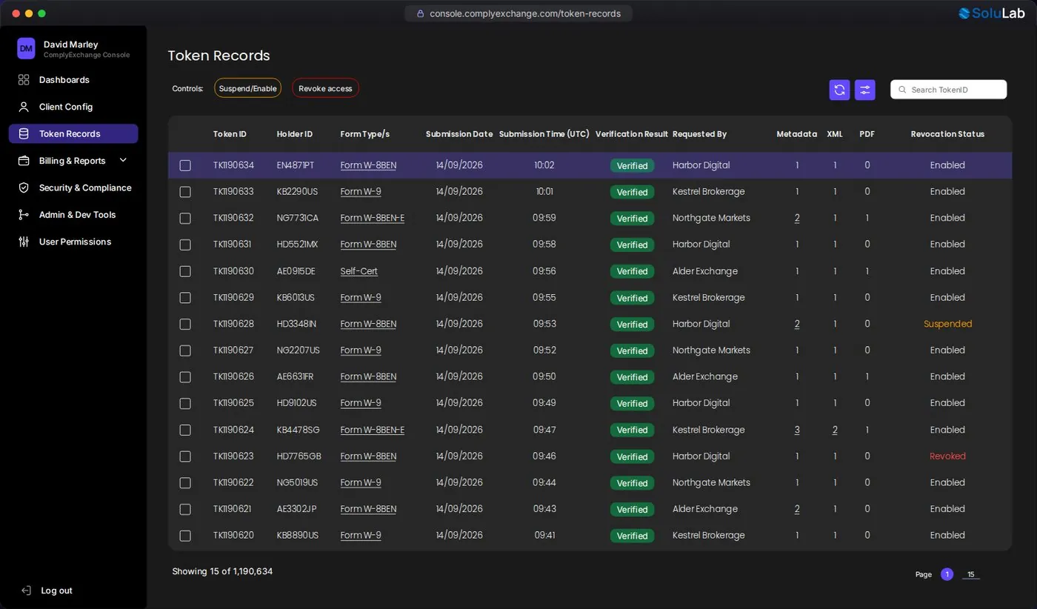This screenshot has height=609, width=1037.
Task: Click the refresh records icon button
Action: pyautogui.click(x=839, y=90)
